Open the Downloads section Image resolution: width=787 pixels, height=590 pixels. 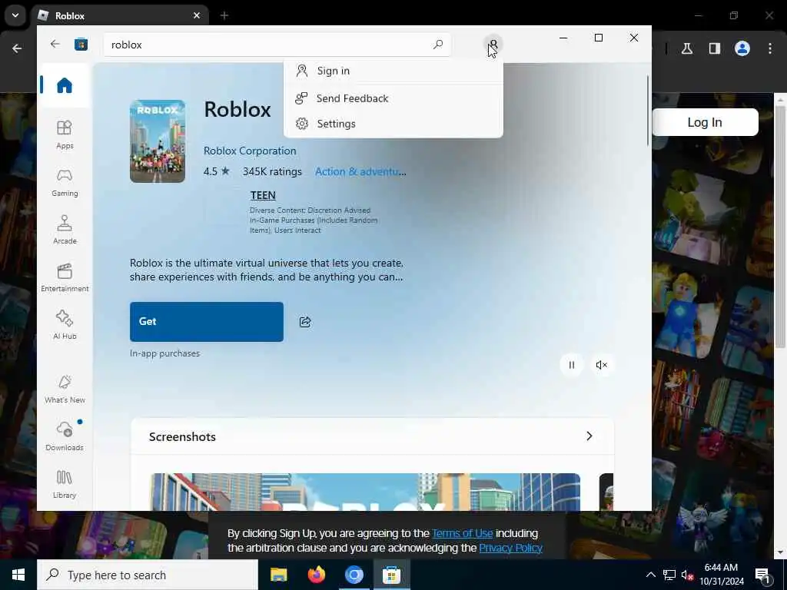tap(65, 436)
